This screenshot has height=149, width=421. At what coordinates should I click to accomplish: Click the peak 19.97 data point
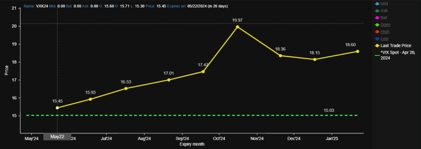pos(237,27)
